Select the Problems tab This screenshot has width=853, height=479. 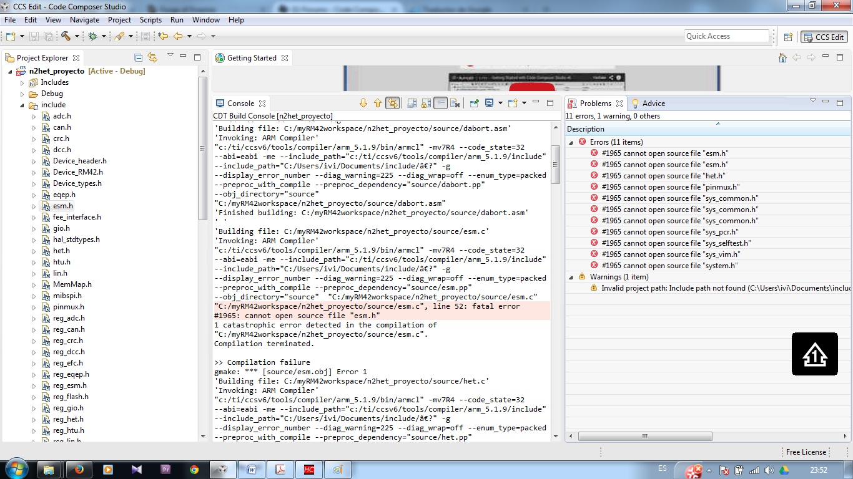coord(595,104)
